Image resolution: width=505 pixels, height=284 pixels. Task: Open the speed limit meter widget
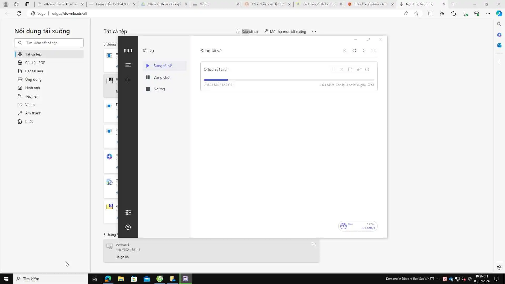[x=358, y=226]
